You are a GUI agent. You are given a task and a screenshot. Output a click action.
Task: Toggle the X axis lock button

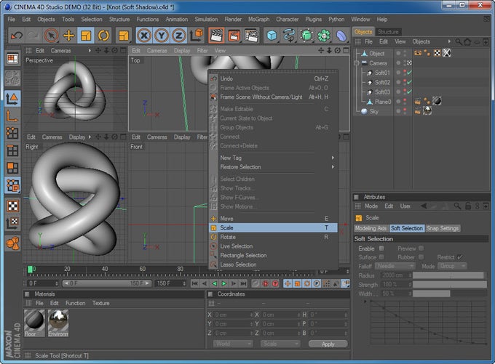[144, 35]
